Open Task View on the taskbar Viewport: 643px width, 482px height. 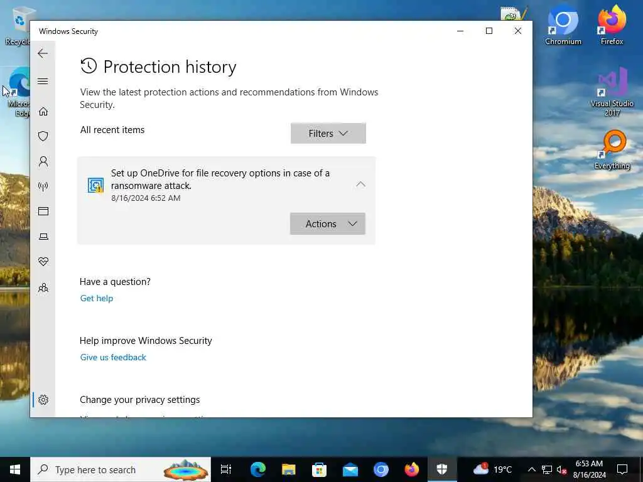click(x=226, y=469)
